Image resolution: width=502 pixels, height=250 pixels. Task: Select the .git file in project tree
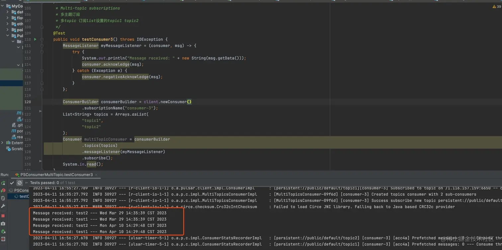coord(18,125)
